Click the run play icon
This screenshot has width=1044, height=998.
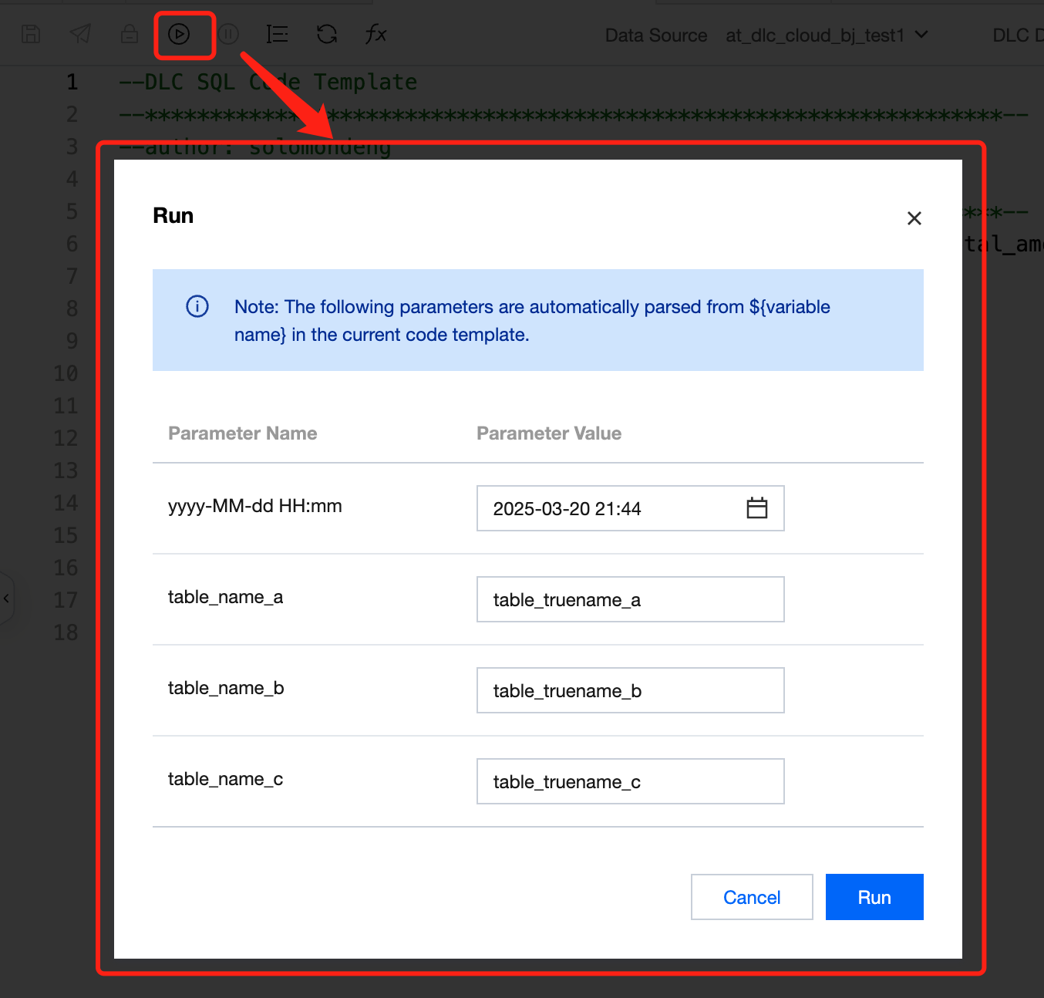pyautogui.click(x=179, y=34)
